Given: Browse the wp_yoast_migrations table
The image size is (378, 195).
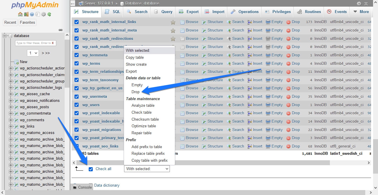Looking at the screenshot, I should pyautogui.click(x=189, y=130).
